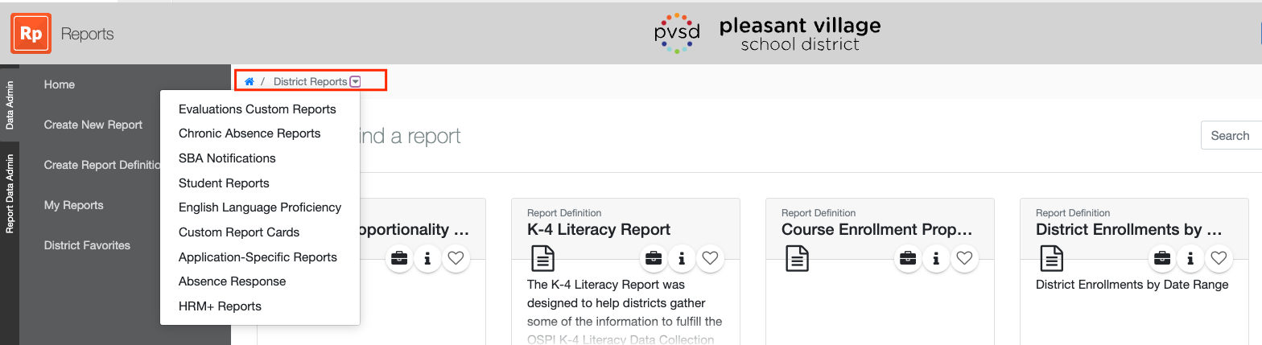Viewport: 1262px width, 345px height.
Task: Go to District Favorites in sidebar
Action: point(87,245)
